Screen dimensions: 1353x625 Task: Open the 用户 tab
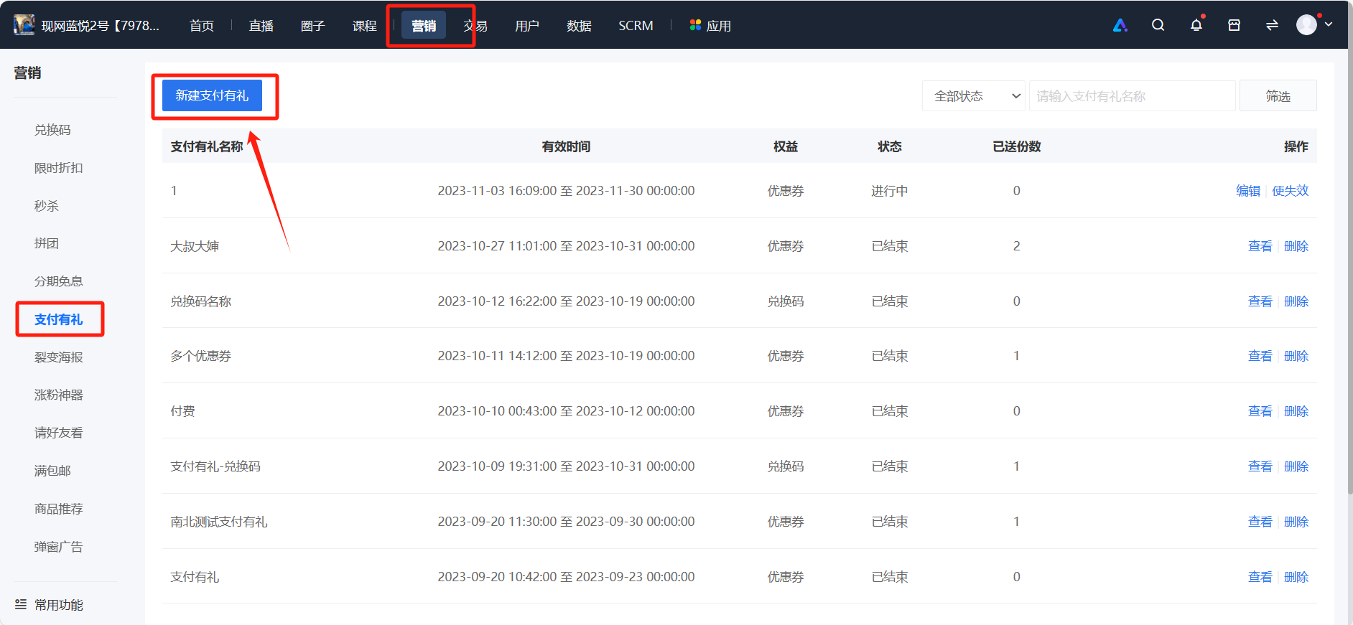tap(527, 26)
